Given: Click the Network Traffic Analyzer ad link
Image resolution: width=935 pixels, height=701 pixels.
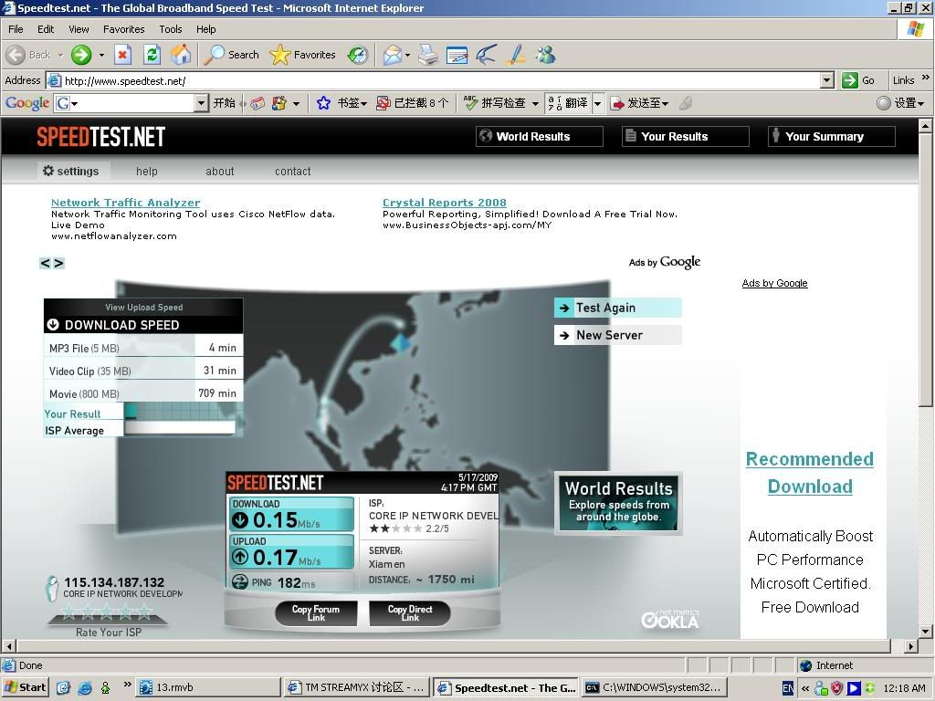Looking at the screenshot, I should click(x=125, y=203).
